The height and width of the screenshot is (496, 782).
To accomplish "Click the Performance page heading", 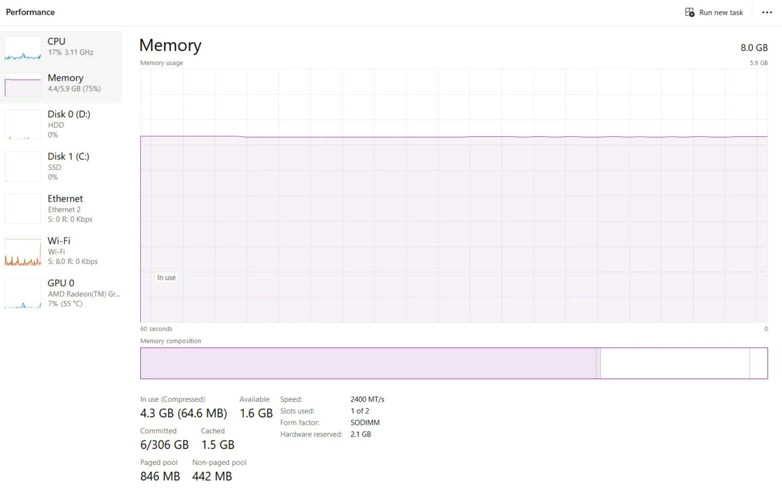I will tap(30, 12).
